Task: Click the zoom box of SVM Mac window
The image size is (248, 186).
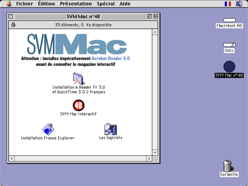Action: [150, 16]
